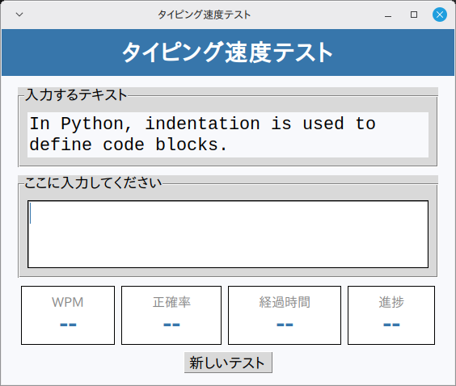Viewport: 456px width, 386px height.
Task: Select the 正確率 stat card
Action: pos(171,315)
